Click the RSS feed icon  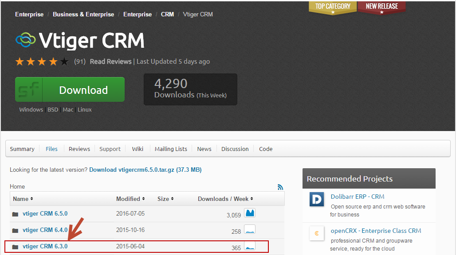[x=280, y=187]
